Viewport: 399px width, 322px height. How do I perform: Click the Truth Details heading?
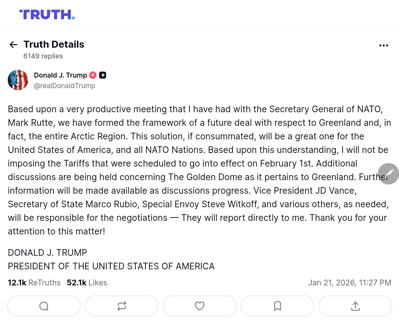[54, 44]
